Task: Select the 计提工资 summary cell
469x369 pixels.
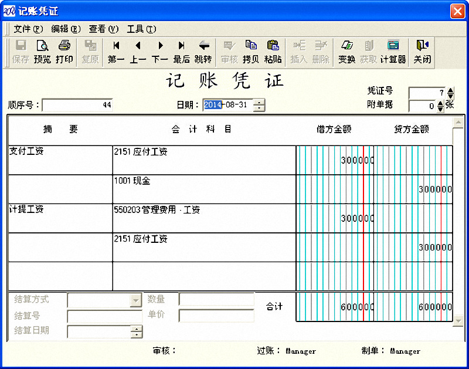Action: 60,218
